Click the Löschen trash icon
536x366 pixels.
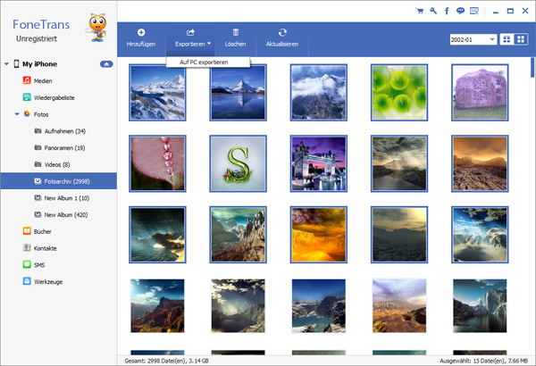point(236,32)
